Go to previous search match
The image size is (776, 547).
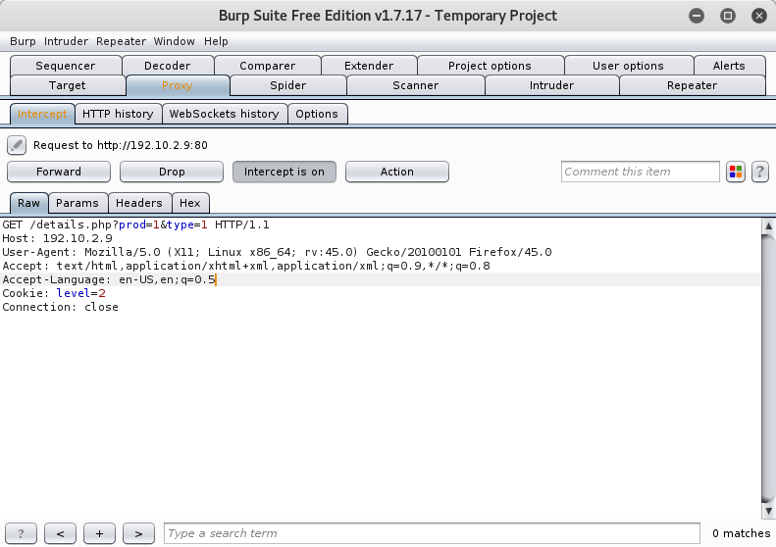[61, 533]
